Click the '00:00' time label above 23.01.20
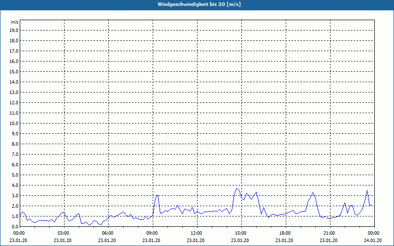 tap(18, 233)
